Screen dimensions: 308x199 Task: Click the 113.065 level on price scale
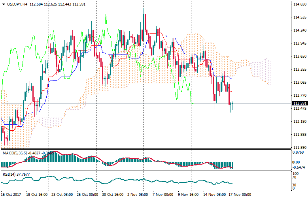[299, 83]
